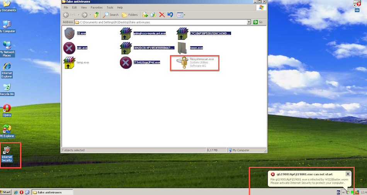
Task: Click the Move To folder icon
Action: pos(145,15)
